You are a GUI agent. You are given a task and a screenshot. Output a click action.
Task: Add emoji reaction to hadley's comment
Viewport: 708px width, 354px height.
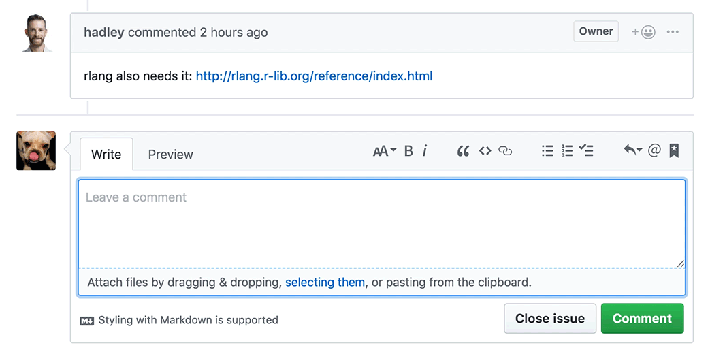(643, 32)
